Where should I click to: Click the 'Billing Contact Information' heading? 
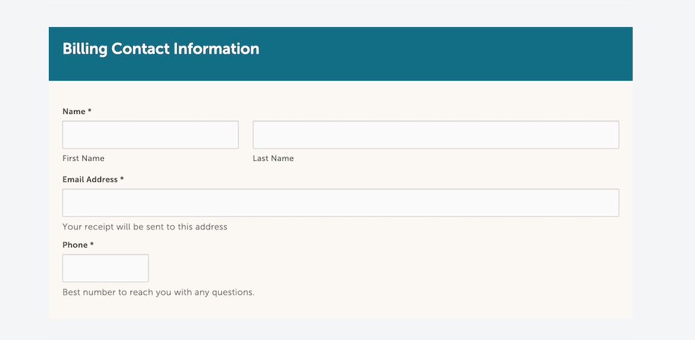pos(161,49)
